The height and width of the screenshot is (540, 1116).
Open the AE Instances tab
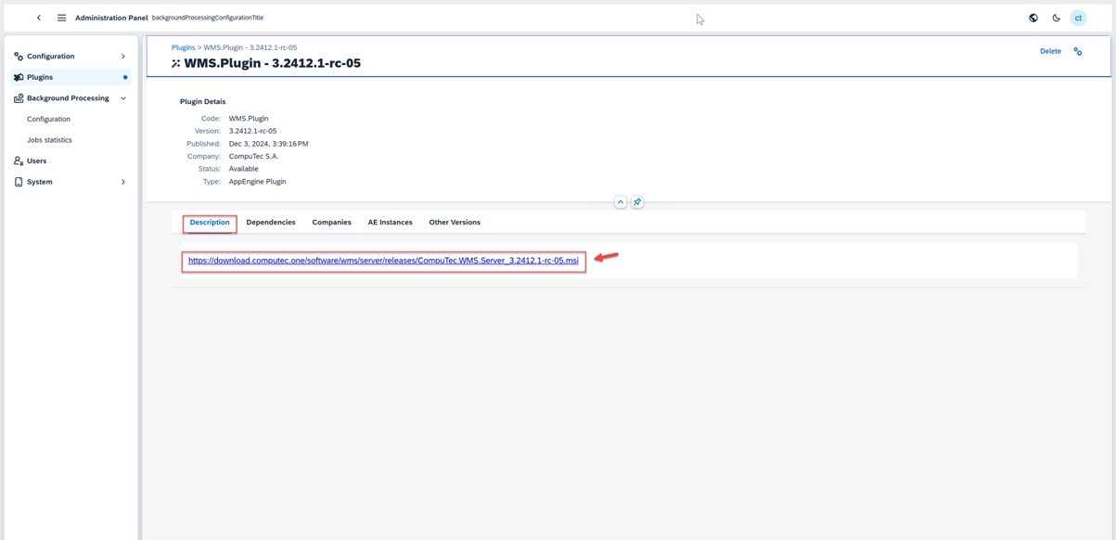tap(390, 223)
